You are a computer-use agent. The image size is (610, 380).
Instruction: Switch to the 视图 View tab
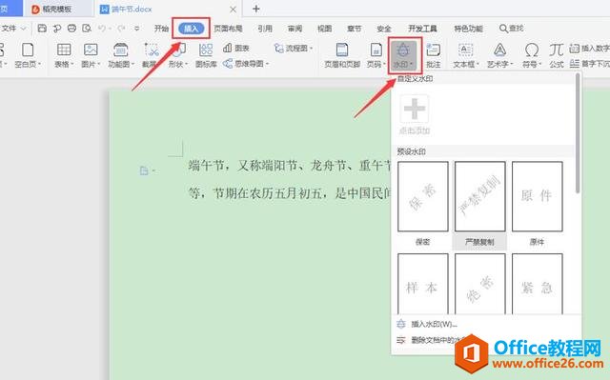click(x=324, y=29)
